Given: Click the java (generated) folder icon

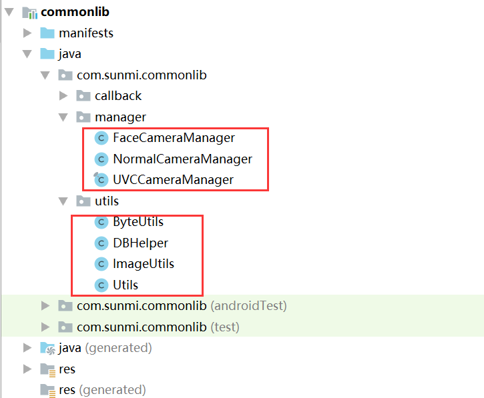Looking at the screenshot, I should (48, 348).
